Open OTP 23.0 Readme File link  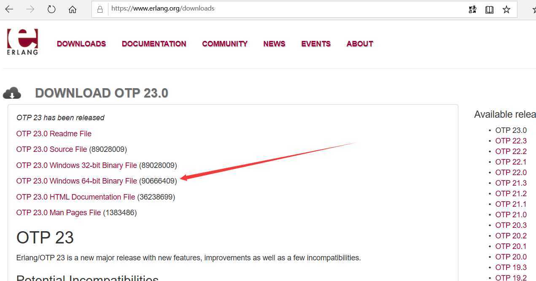(54, 134)
